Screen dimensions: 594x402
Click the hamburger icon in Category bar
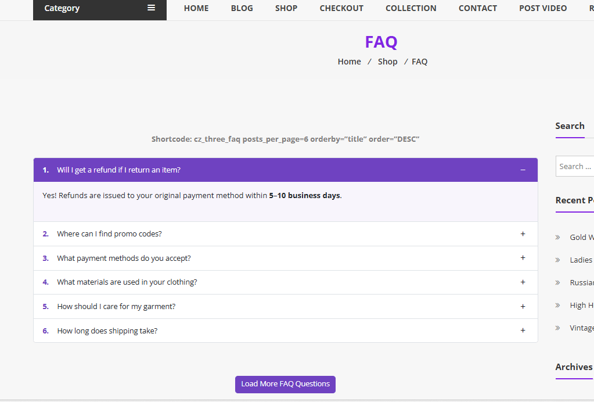click(x=151, y=8)
